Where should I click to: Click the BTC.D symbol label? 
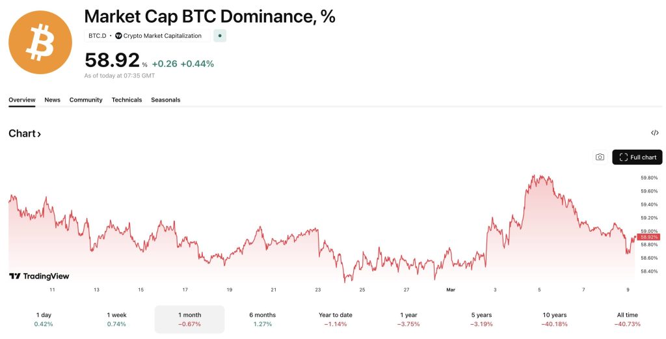coord(97,36)
